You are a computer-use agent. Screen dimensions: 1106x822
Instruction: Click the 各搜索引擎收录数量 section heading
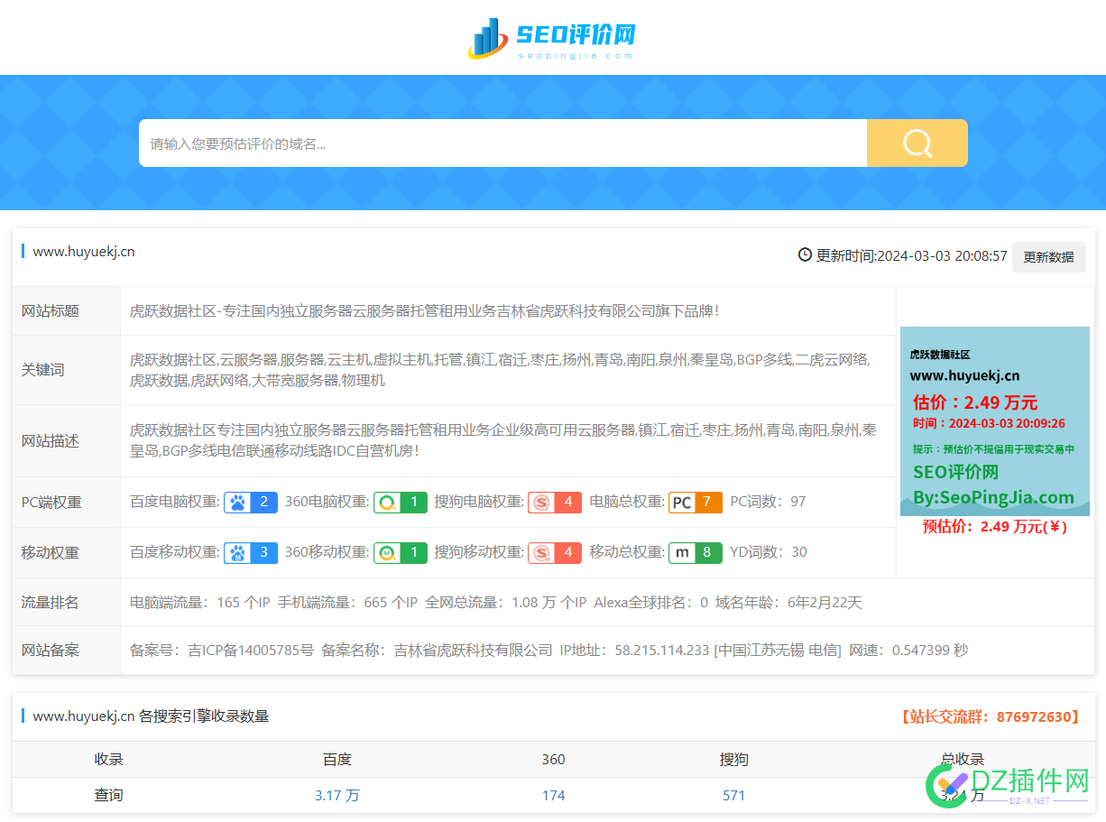tap(204, 716)
